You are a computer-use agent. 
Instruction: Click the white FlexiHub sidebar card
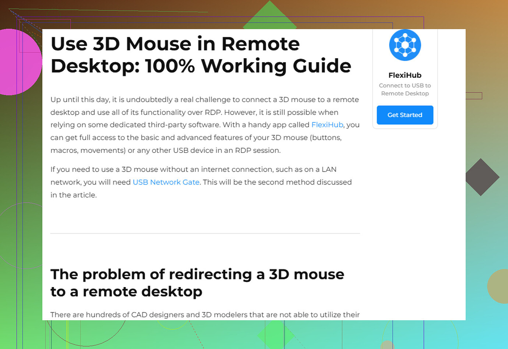coord(405,78)
